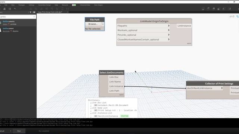
Task: Collapse Link Name List in preview
Action: coord(91,108)
